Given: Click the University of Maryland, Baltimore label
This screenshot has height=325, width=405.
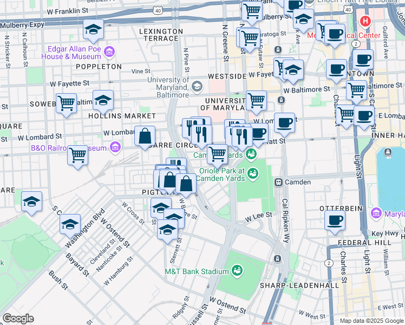Looking at the screenshot, I should [168, 87].
